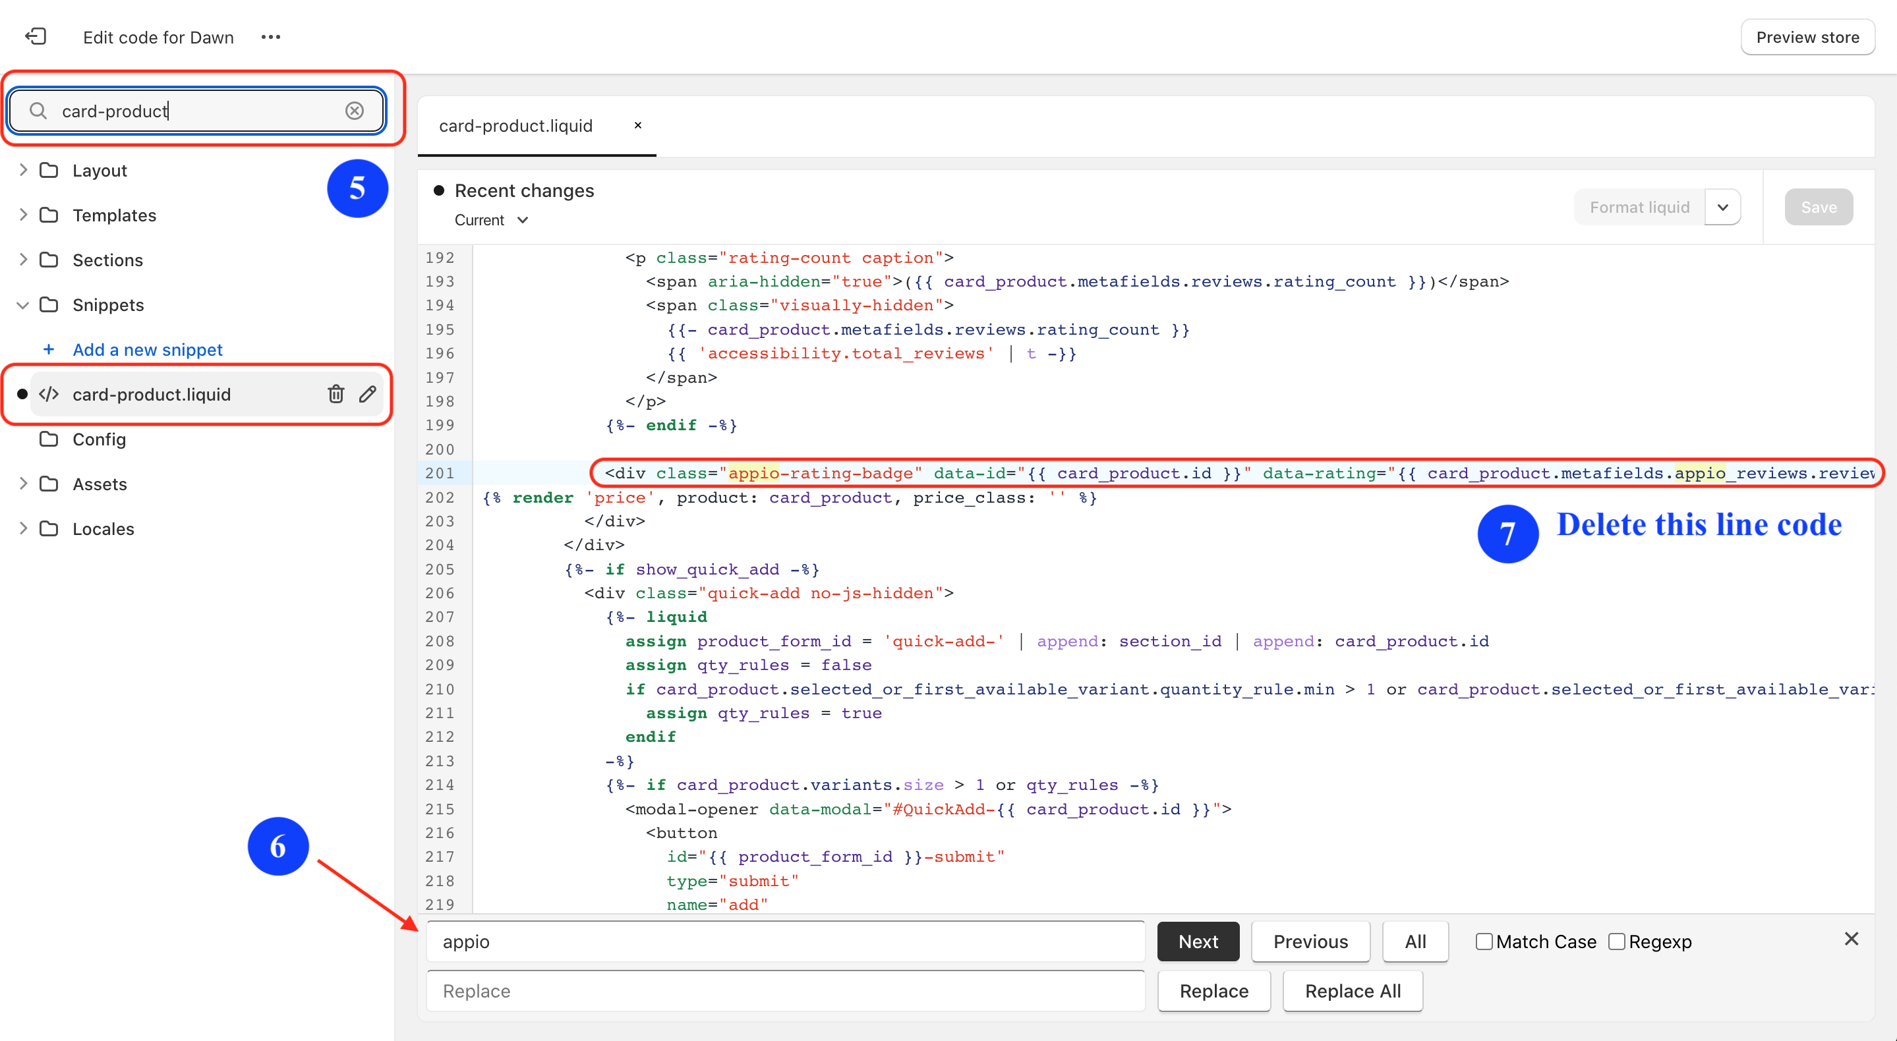The image size is (1897, 1041).
Task: Enable the Regexp checkbox
Action: [1616, 941]
